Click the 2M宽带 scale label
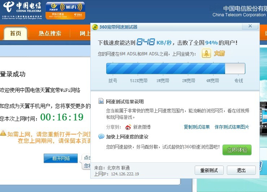 tap(189, 81)
